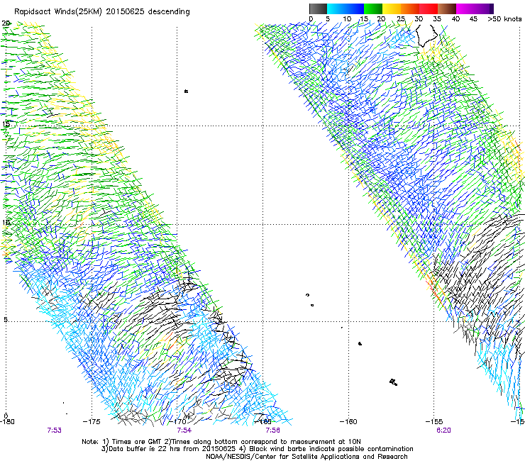
Task: Click the island dot near 4N 159W
Action: tap(360, 343)
